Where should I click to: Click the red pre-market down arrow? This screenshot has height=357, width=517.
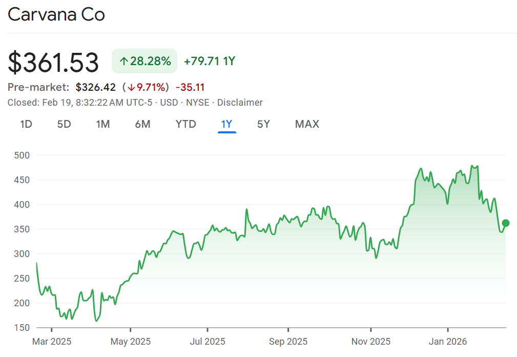[x=132, y=88]
